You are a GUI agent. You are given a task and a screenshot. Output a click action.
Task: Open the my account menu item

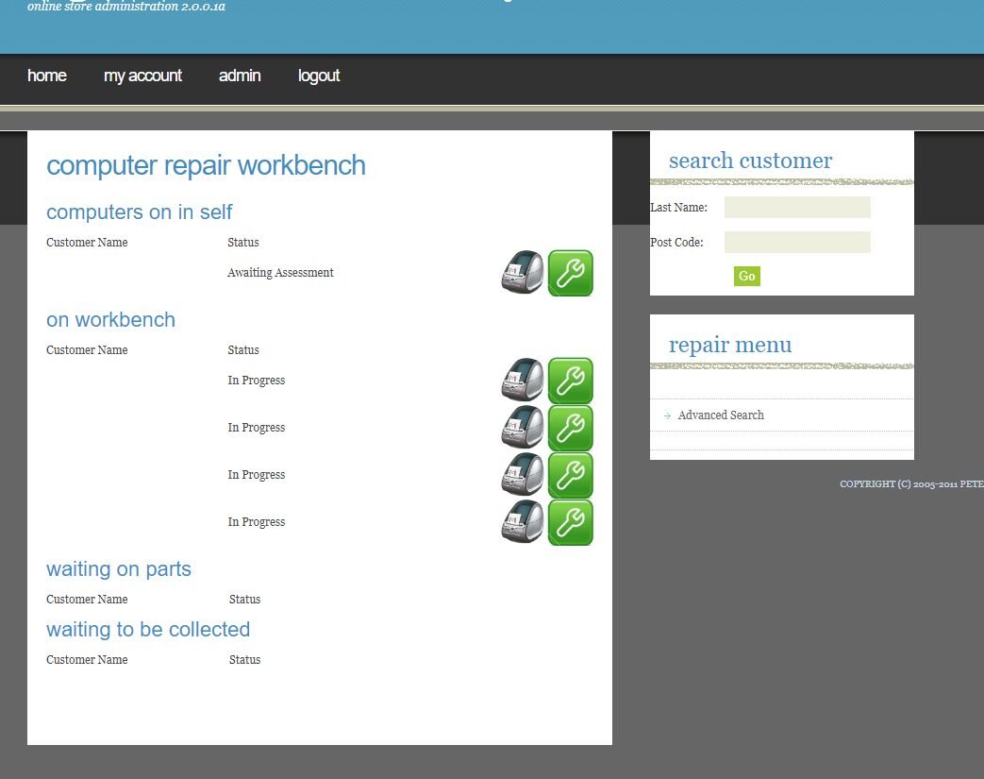point(142,76)
